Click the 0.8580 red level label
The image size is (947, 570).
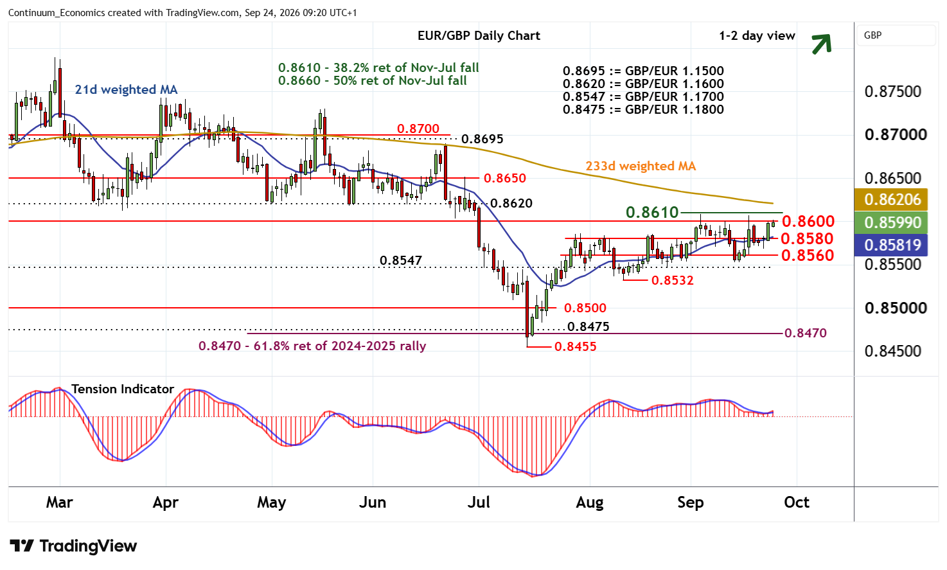coord(807,239)
